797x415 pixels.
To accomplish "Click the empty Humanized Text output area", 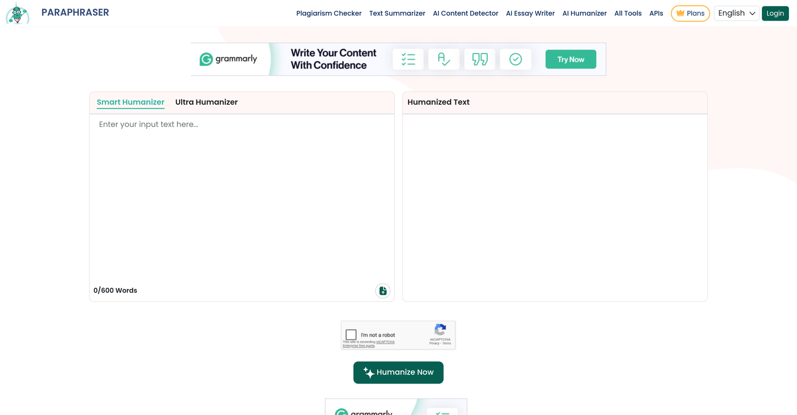I will [x=555, y=207].
